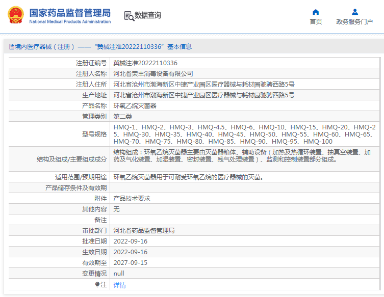The height and width of the screenshot is (297, 384).
Task: Open the 详情 link
Action: coord(119,285)
